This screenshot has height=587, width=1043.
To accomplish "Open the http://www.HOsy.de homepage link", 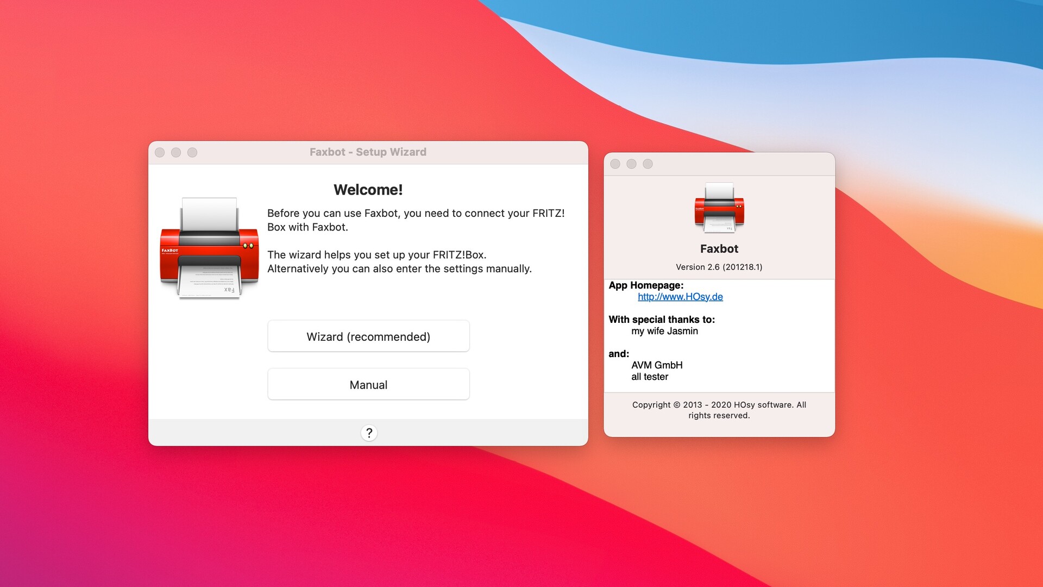I will click(x=680, y=297).
